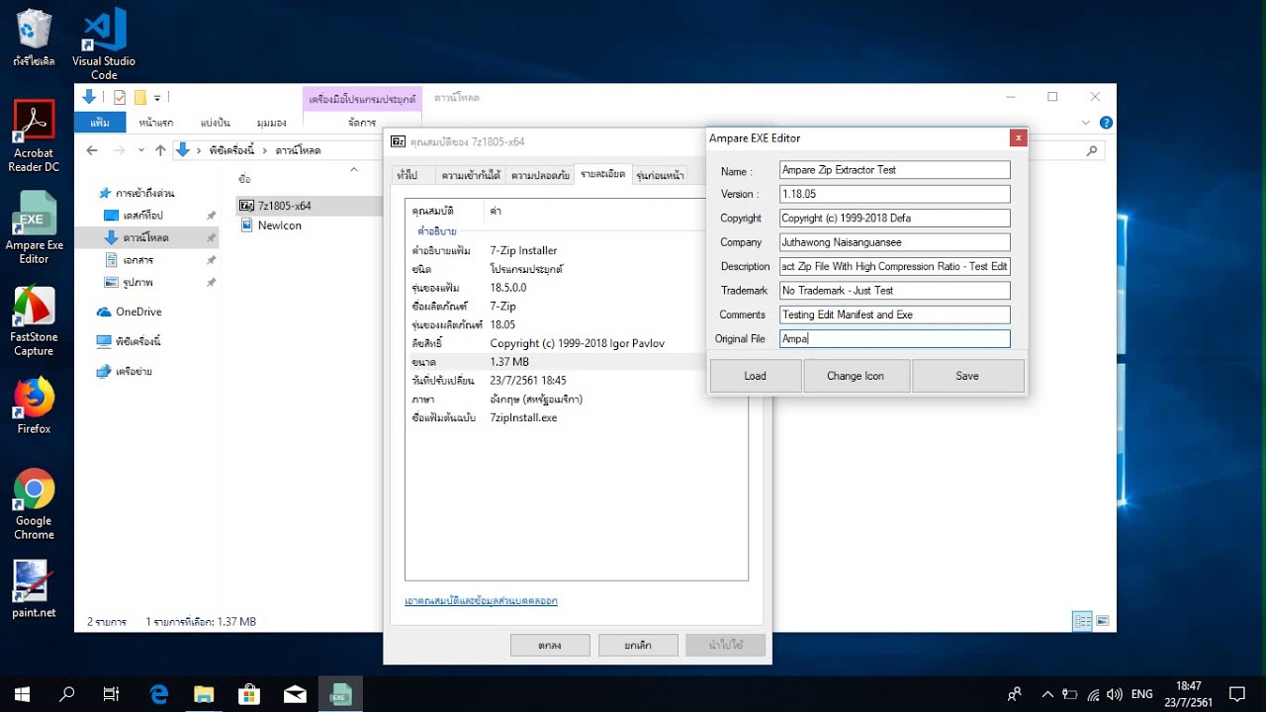The image size is (1266, 712).
Task: Open Google Chrome desktop shortcut
Action: [x=34, y=504]
